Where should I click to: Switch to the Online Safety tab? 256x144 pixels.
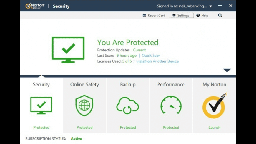[84, 85]
